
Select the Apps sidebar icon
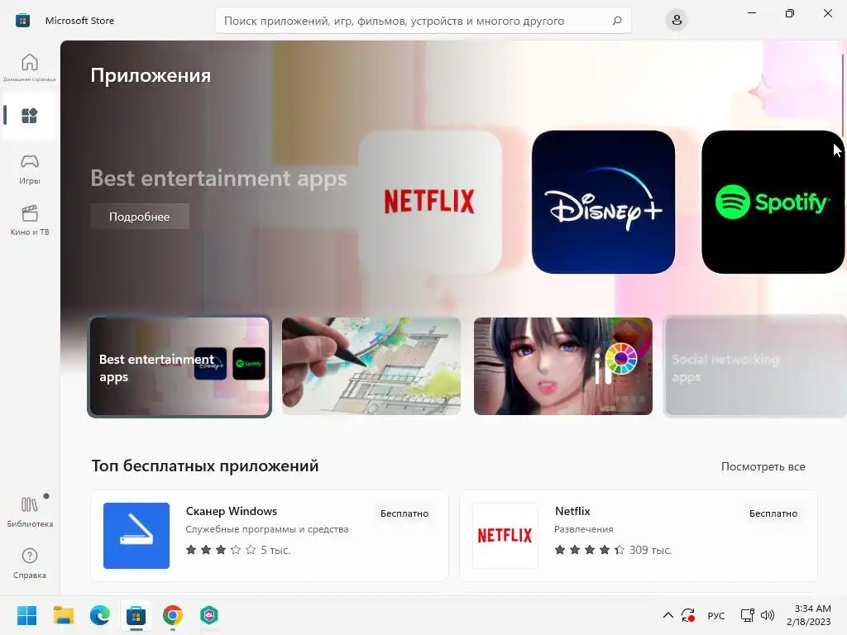tap(30, 116)
